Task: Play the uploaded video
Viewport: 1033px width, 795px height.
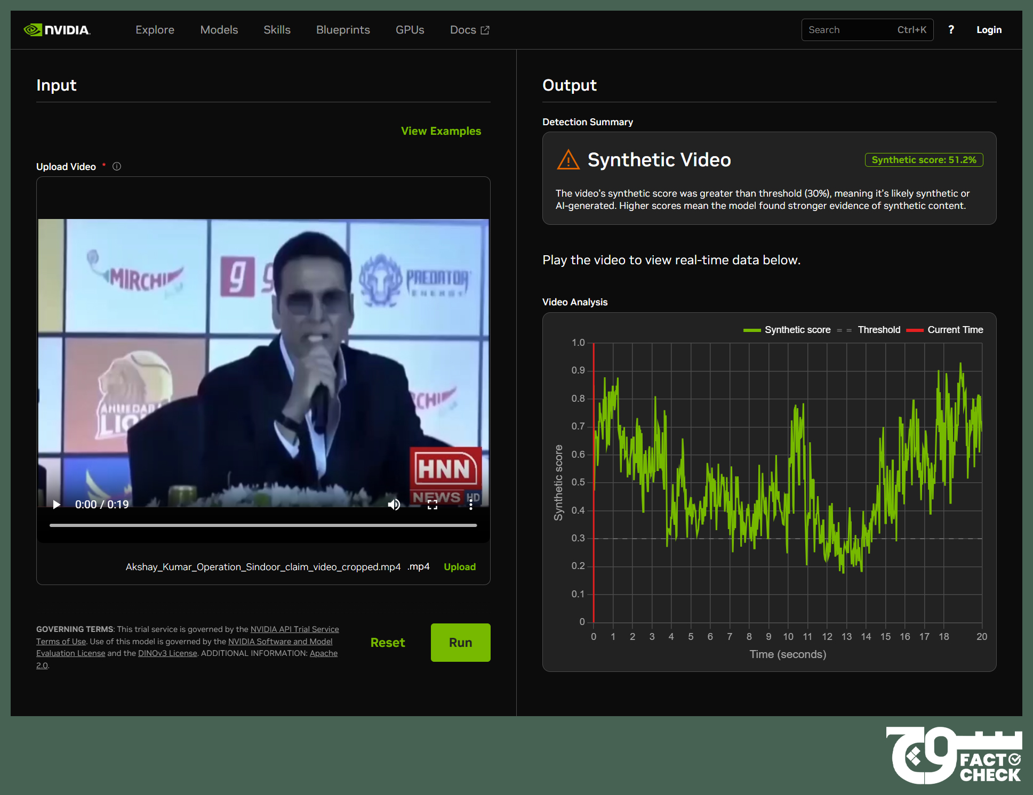Action: 57,505
